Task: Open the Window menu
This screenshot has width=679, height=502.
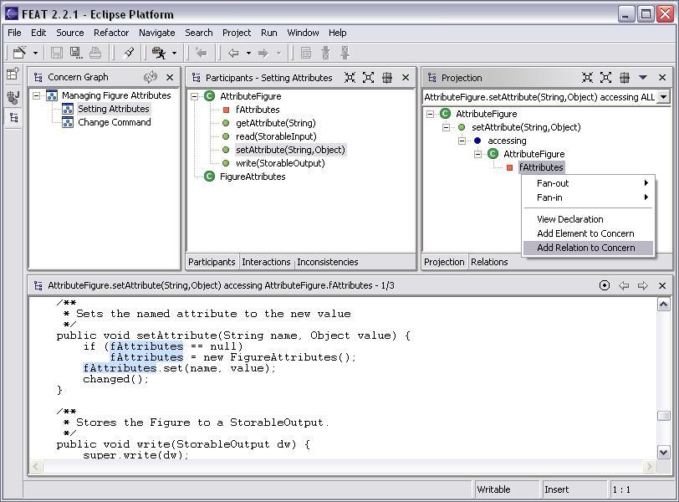Action: 303,33
